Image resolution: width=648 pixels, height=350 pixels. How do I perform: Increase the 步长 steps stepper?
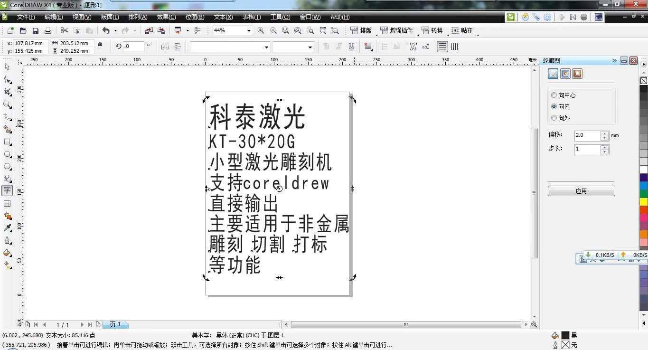coord(604,147)
